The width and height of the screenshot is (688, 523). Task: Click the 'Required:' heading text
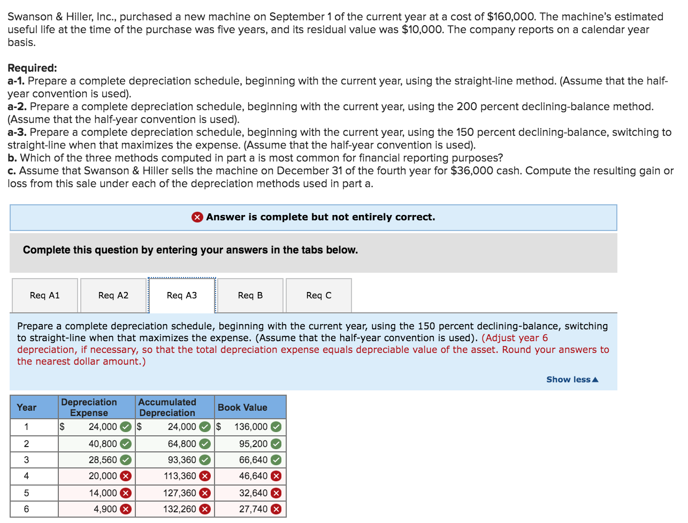point(32,68)
